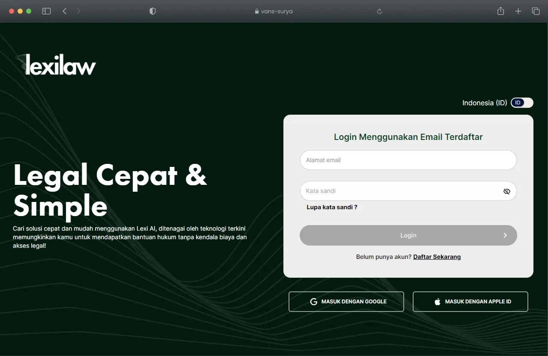
Task: Open the Share icon in toolbar
Action: (x=500, y=11)
